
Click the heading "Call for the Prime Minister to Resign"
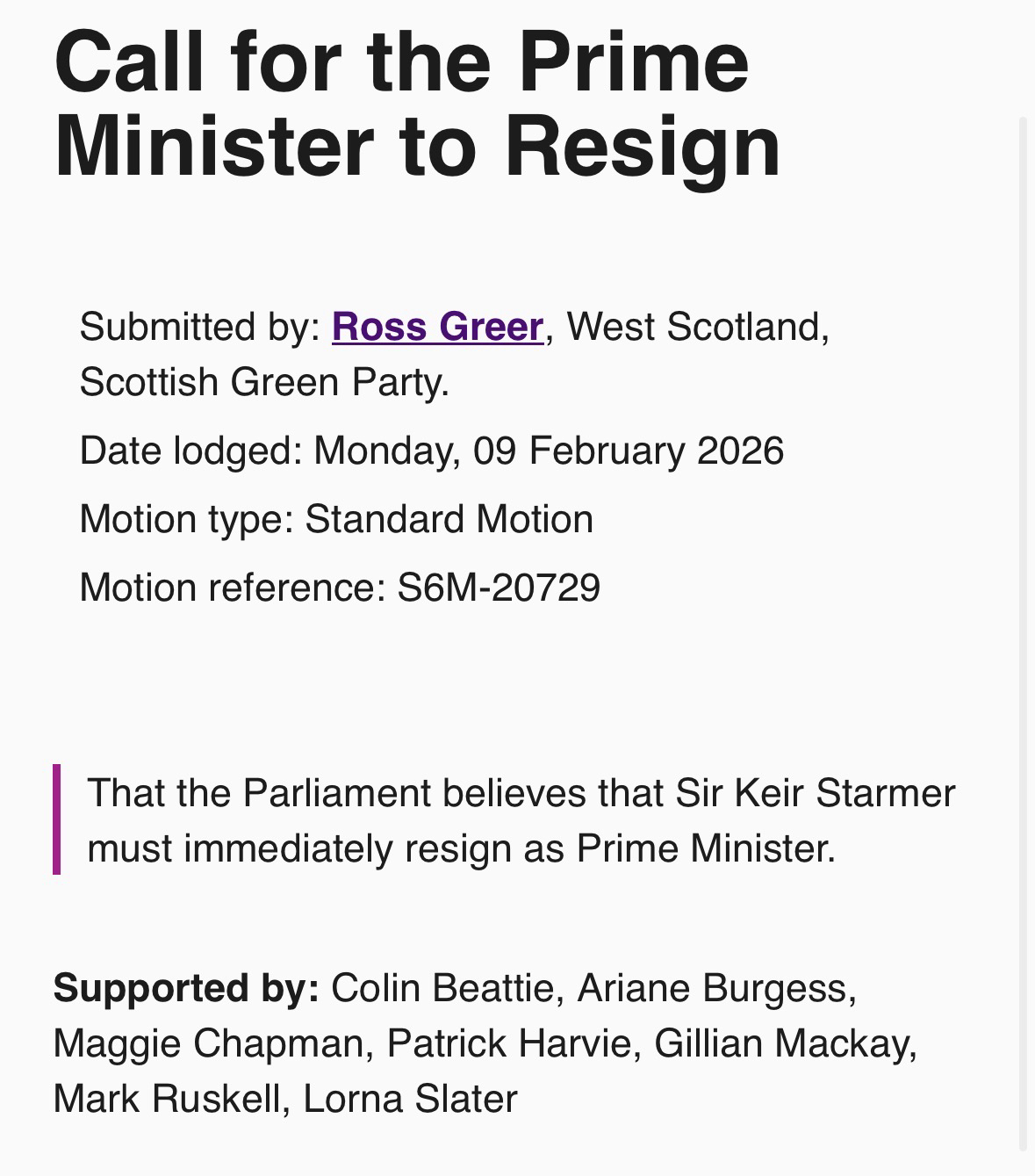(417, 103)
